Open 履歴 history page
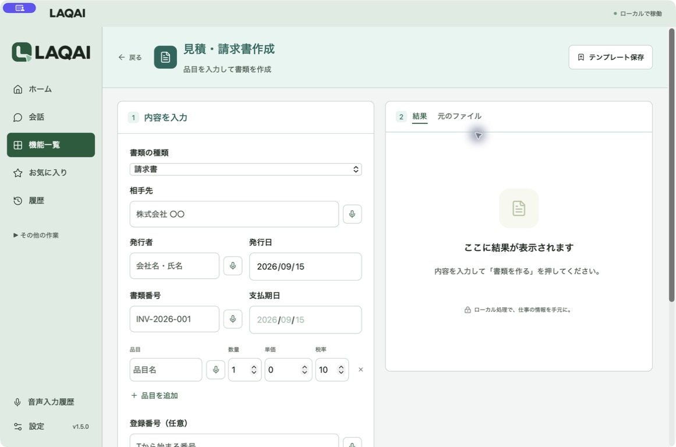676x447 pixels. coord(51,200)
